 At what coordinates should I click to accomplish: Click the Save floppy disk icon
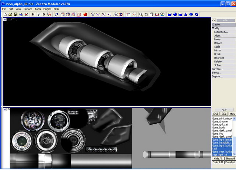tap(16, 14)
